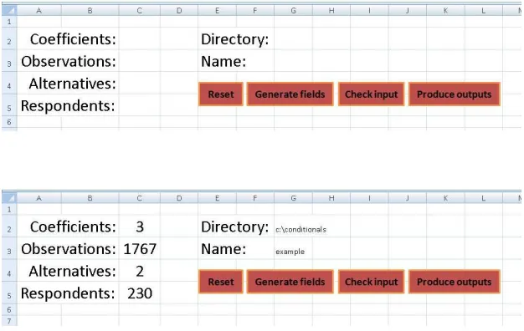Viewport: 524px width, 331px height.
Task: Click empty Coefficients input cell in upper spreadsheet
Action: pyautogui.click(x=140, y=38)
